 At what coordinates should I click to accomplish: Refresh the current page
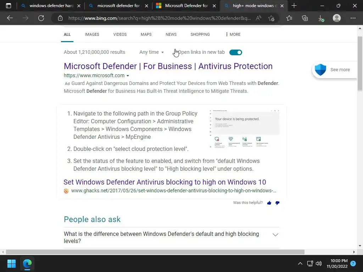[41, 18]
